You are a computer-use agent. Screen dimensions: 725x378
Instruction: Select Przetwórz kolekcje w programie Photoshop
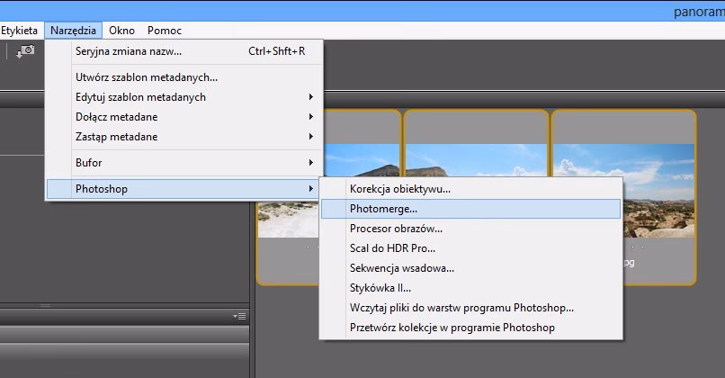(470, 328)
